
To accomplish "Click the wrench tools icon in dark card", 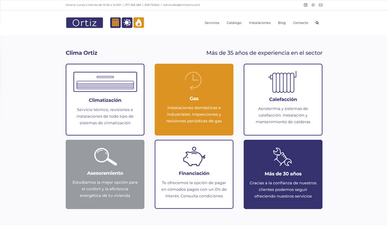I will [283, 157].
